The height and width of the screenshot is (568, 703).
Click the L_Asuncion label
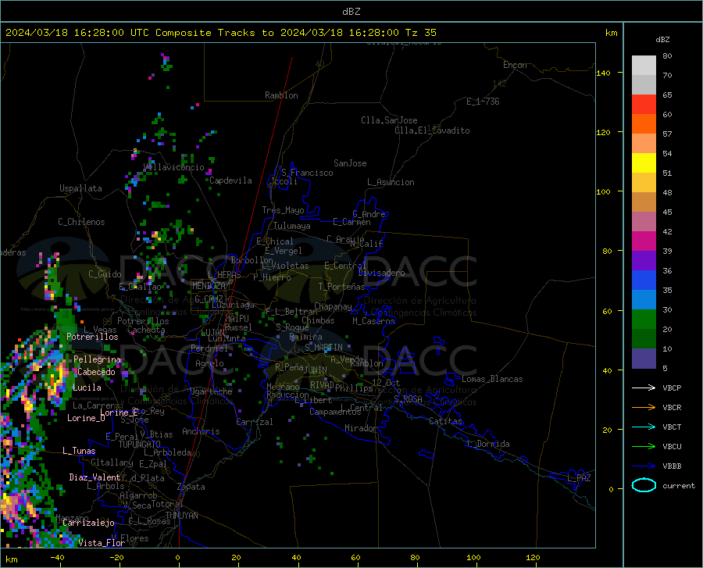[x=391, y=182]
